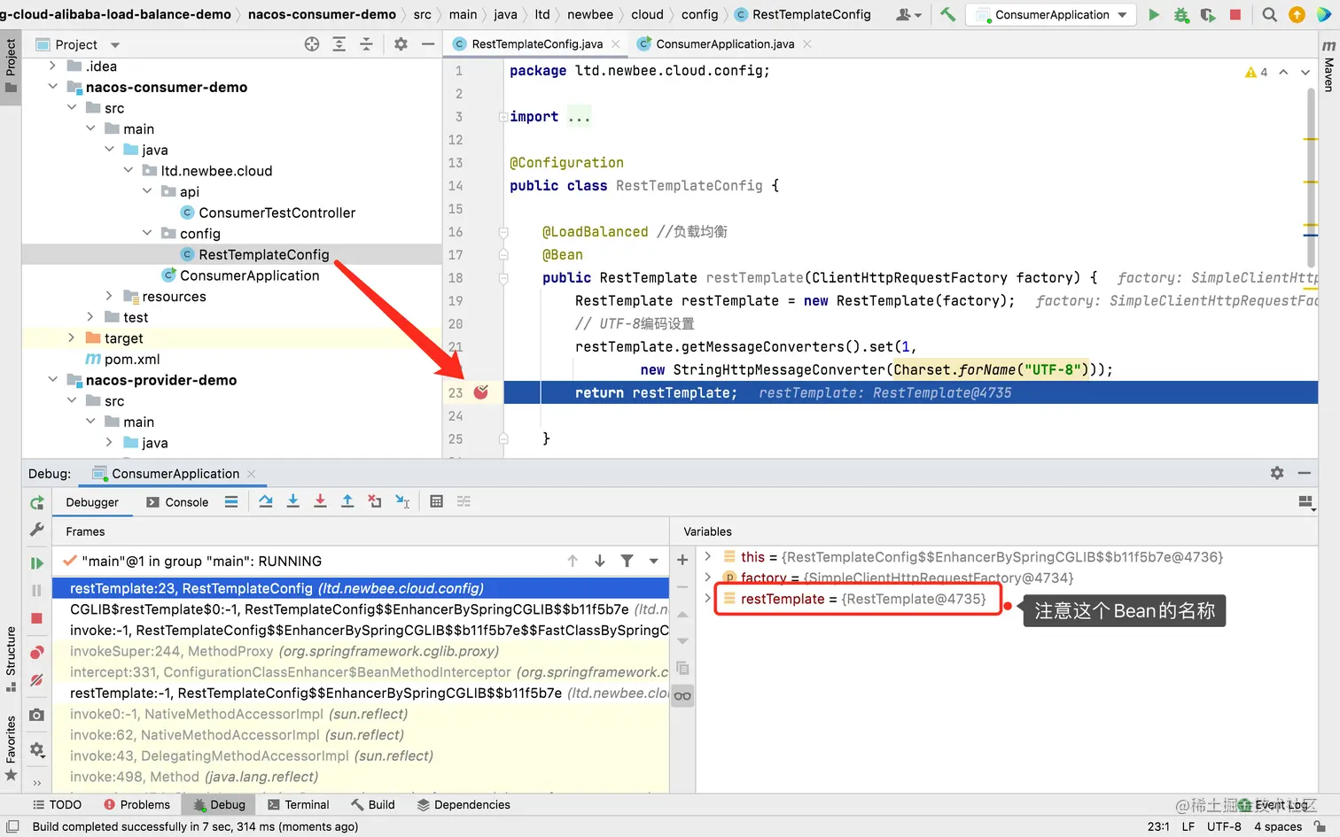
Task: Open the Dependencies tool window
Action: click(x=464, y=804)
